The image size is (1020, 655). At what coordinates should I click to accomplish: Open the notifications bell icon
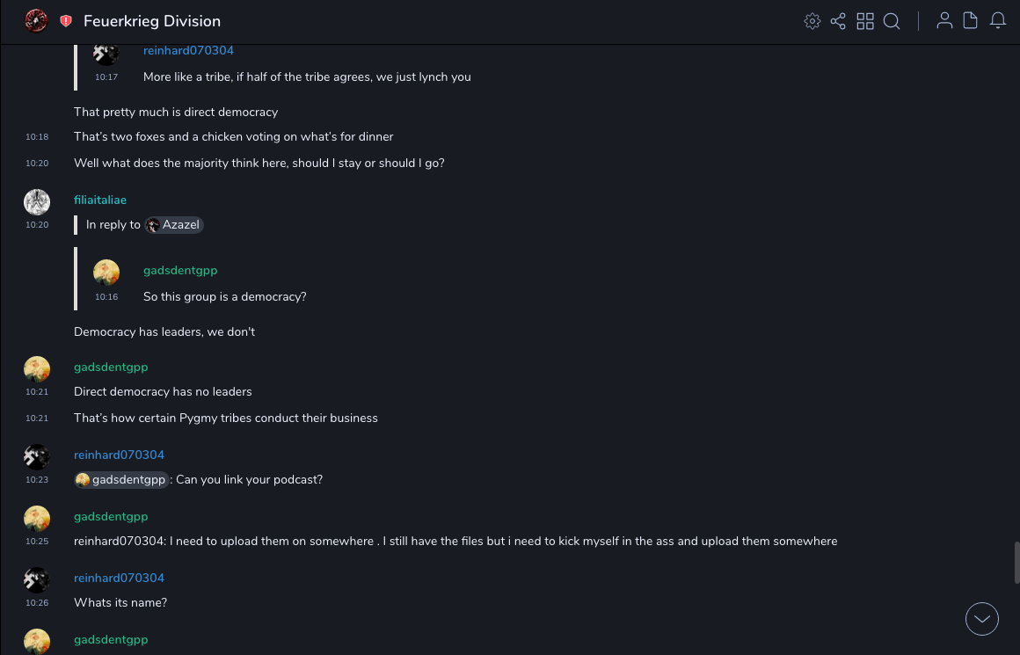pos(998,21)
